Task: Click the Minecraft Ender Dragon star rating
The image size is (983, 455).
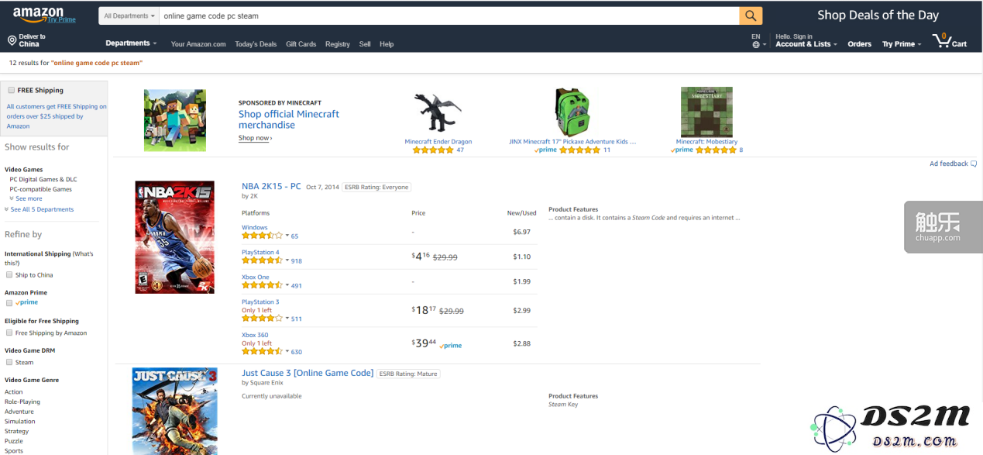Action: pos(432,150)
